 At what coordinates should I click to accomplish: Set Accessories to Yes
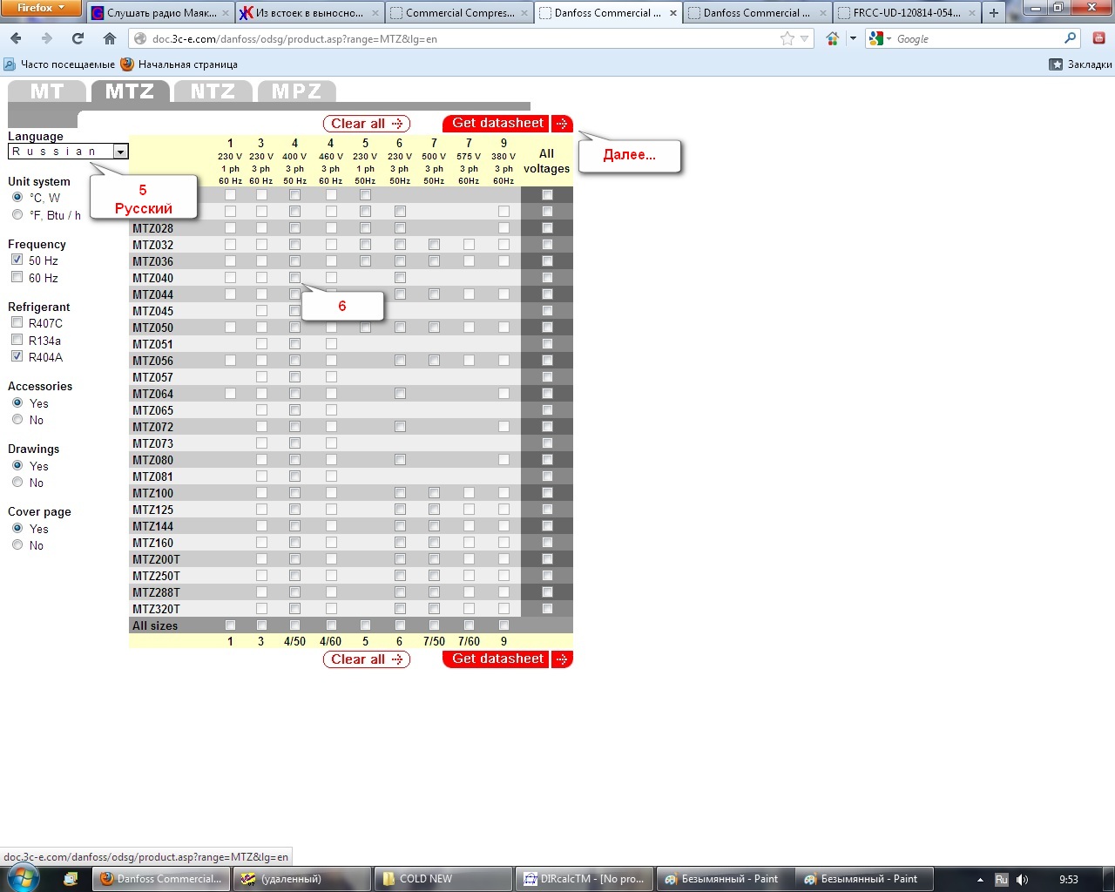click(x=17, y=403)
